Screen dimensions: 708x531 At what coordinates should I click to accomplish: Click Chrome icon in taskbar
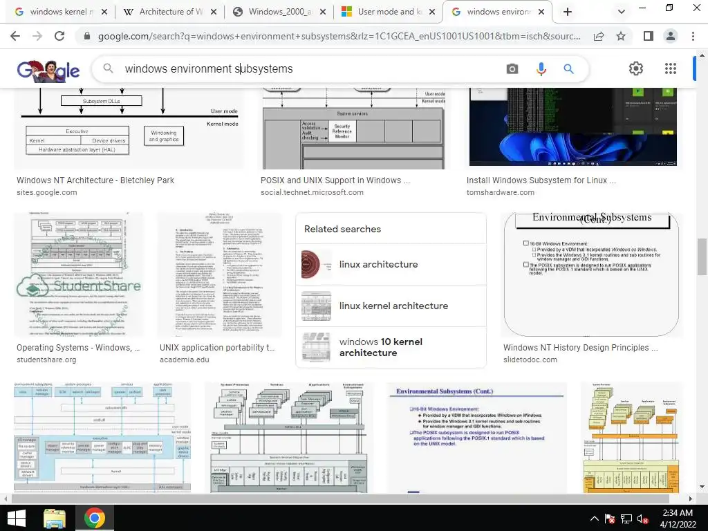[x=94, y=518]
